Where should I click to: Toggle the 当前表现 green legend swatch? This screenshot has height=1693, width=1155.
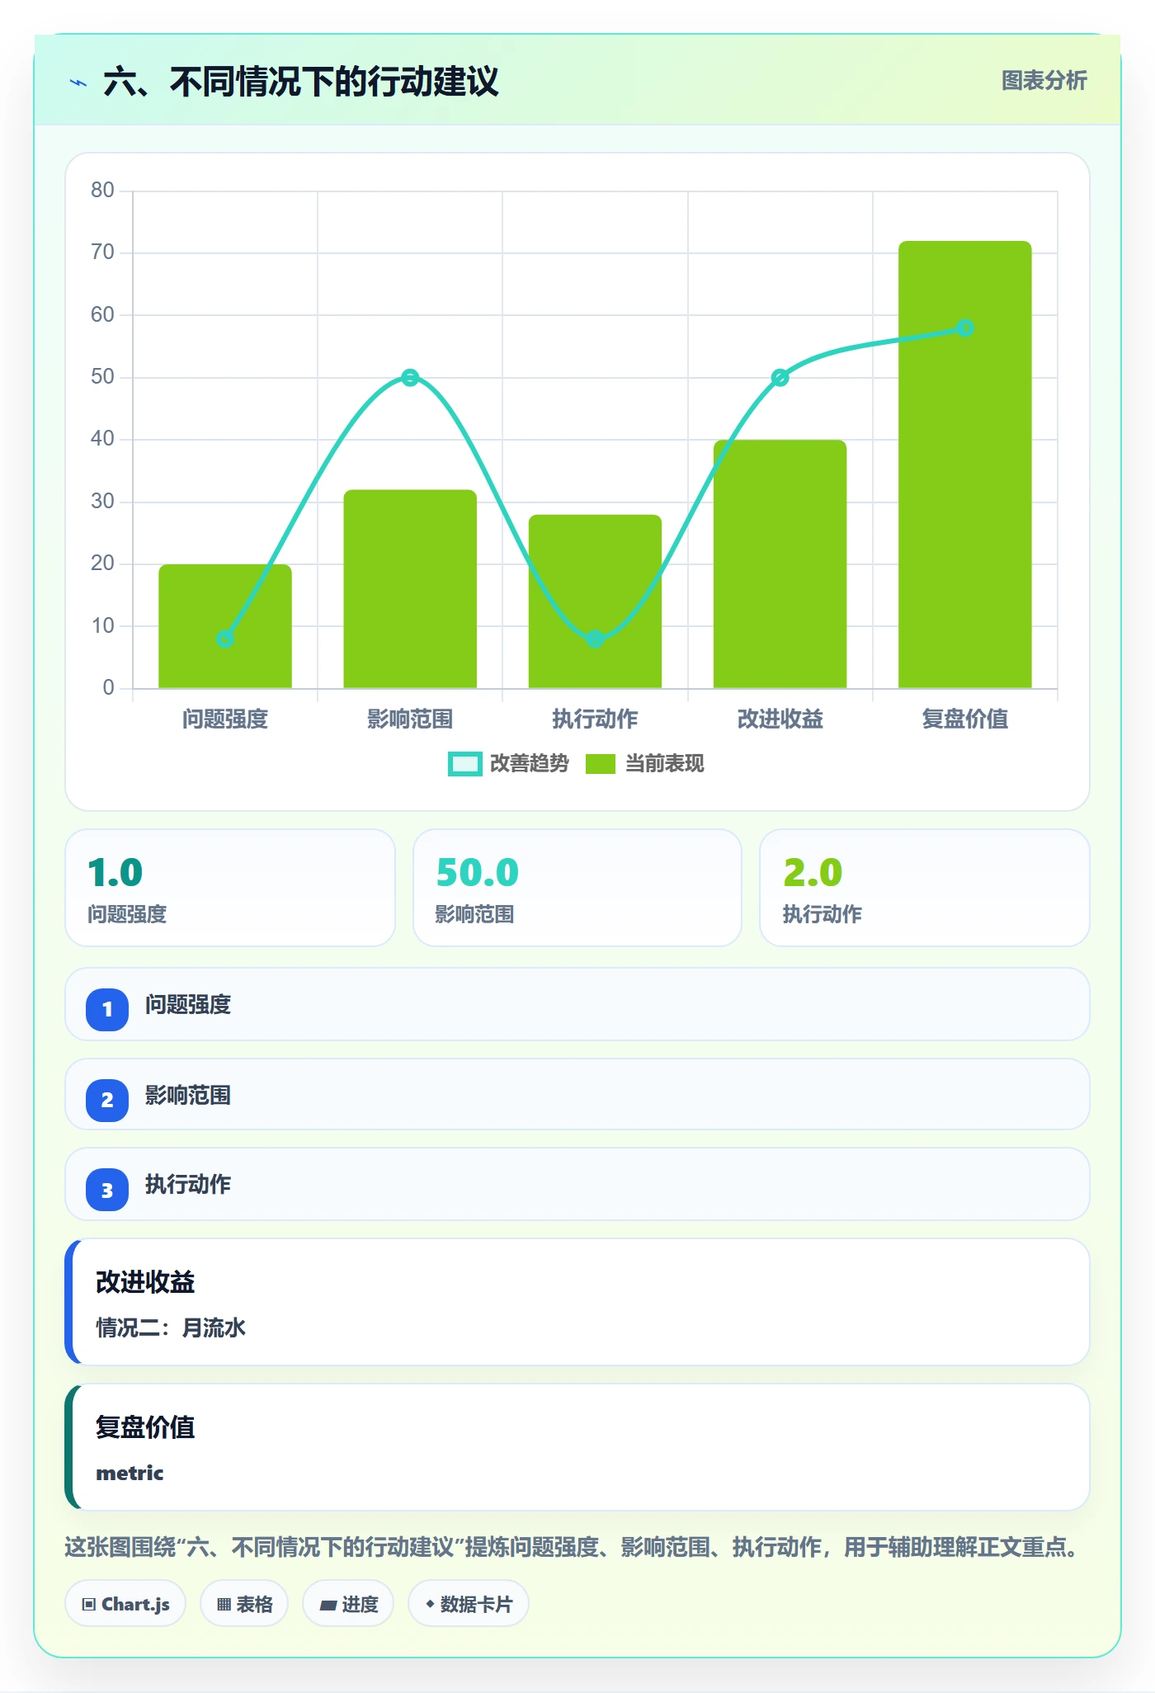(601, 764)
